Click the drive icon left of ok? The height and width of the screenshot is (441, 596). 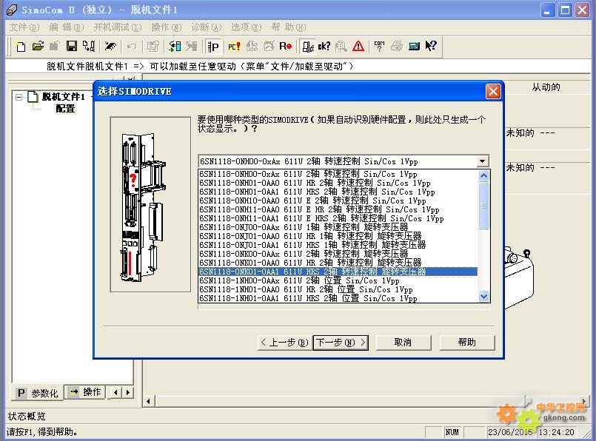click(x=307, y=47)
